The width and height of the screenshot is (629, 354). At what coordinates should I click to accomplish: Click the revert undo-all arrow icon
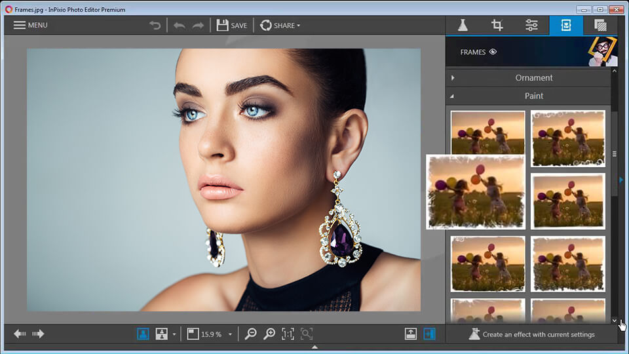[x=155, y=26]
